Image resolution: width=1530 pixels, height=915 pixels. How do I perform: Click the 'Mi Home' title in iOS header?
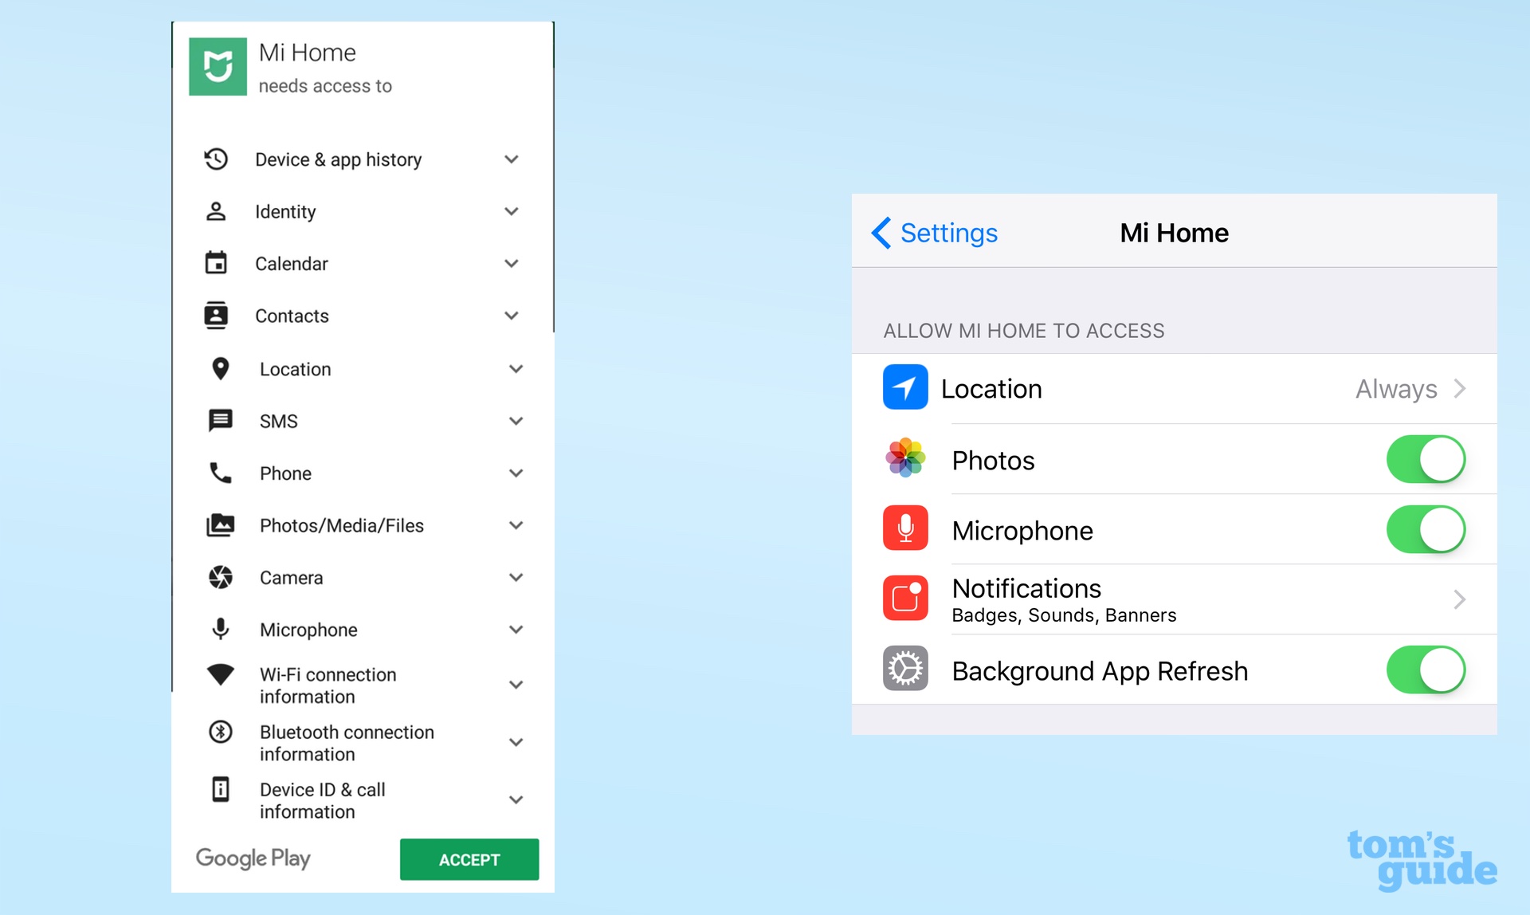coord(1174,233)
